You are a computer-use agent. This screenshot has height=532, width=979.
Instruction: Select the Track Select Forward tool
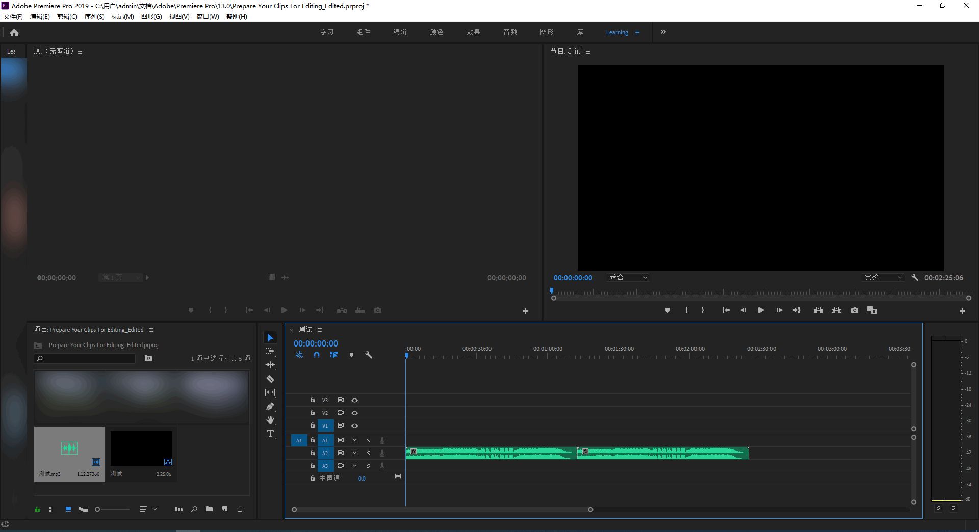(270, 351)
